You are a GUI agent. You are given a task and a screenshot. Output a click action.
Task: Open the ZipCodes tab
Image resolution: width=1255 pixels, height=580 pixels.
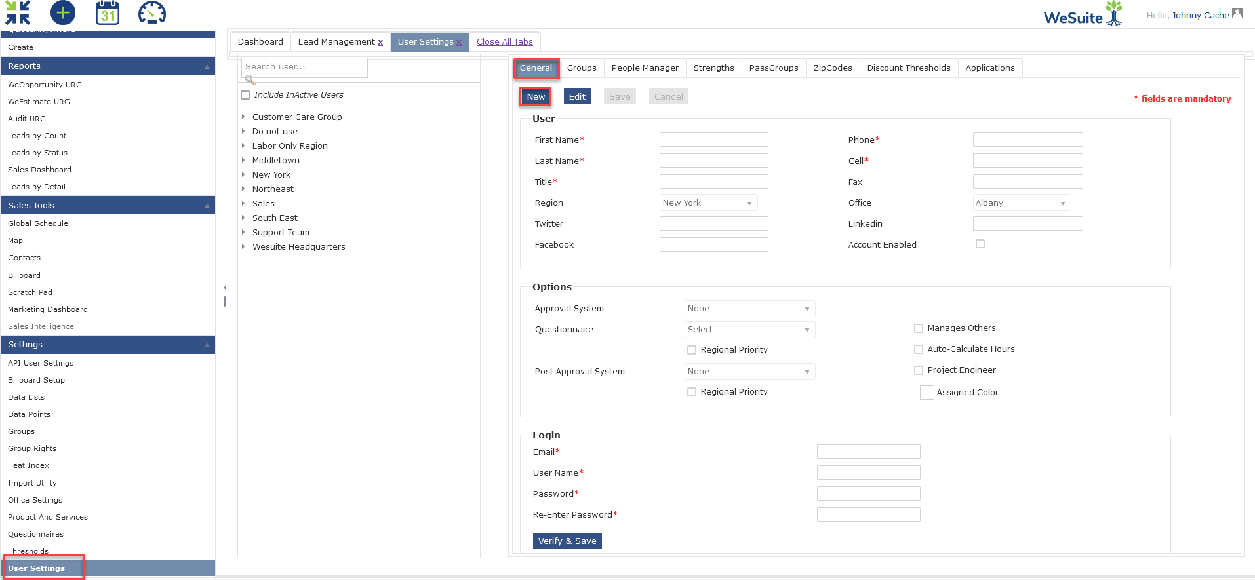click(833, 68)
